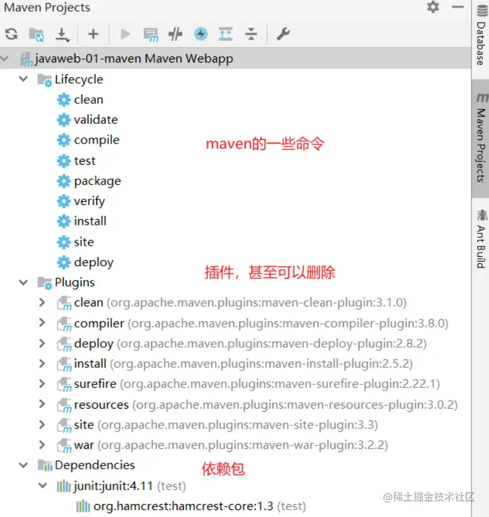Click gear icon of clean lifecycle goal

coord(64,100)
